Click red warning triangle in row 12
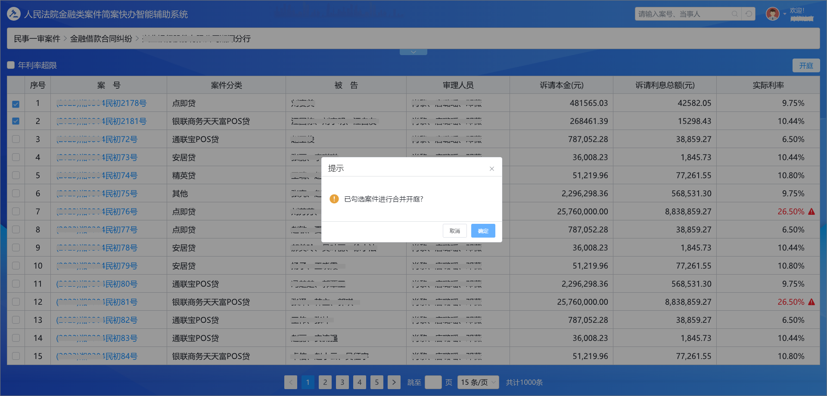Screen dimensions: 827x396 point(811,302)
